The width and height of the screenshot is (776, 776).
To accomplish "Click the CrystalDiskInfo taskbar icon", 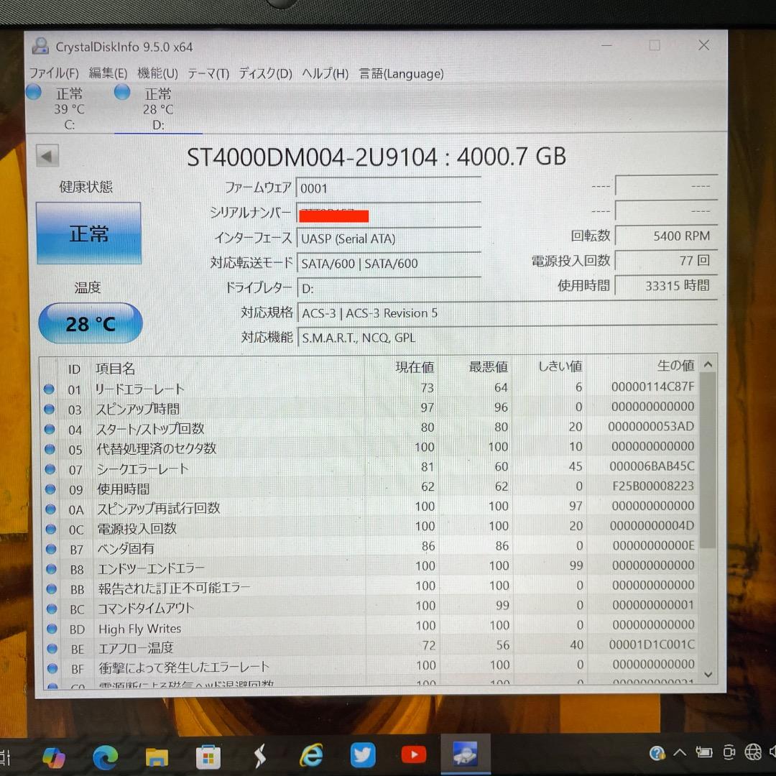I will click(x=465, y=754).
